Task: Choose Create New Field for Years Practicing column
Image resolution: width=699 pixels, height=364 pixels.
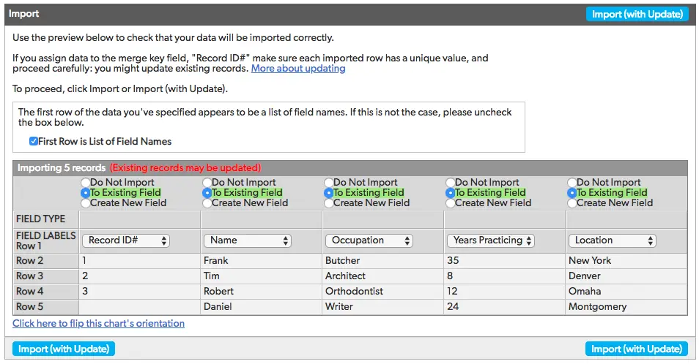Action: (451, 202)
